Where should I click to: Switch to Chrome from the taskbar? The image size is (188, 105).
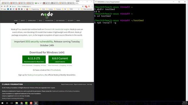pos(21,103)
